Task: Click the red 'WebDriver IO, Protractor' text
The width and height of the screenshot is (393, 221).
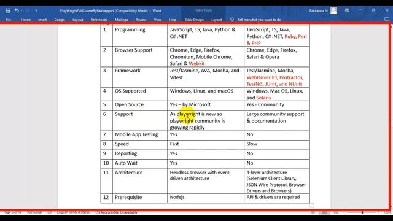Action: 274,77
